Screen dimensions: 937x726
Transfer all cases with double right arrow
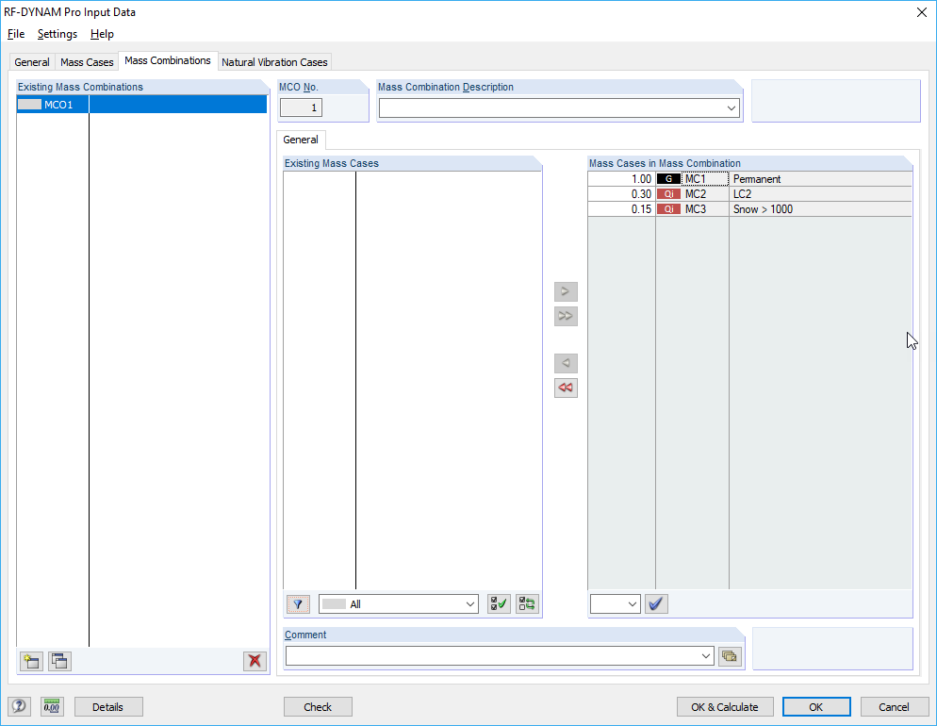[566, 316]
